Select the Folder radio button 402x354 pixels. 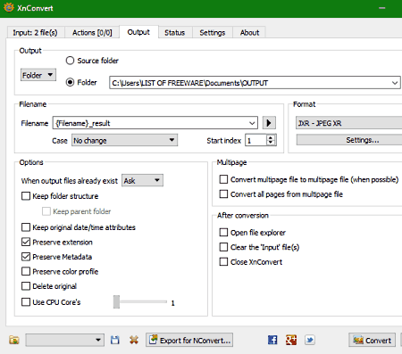point(70,82)
